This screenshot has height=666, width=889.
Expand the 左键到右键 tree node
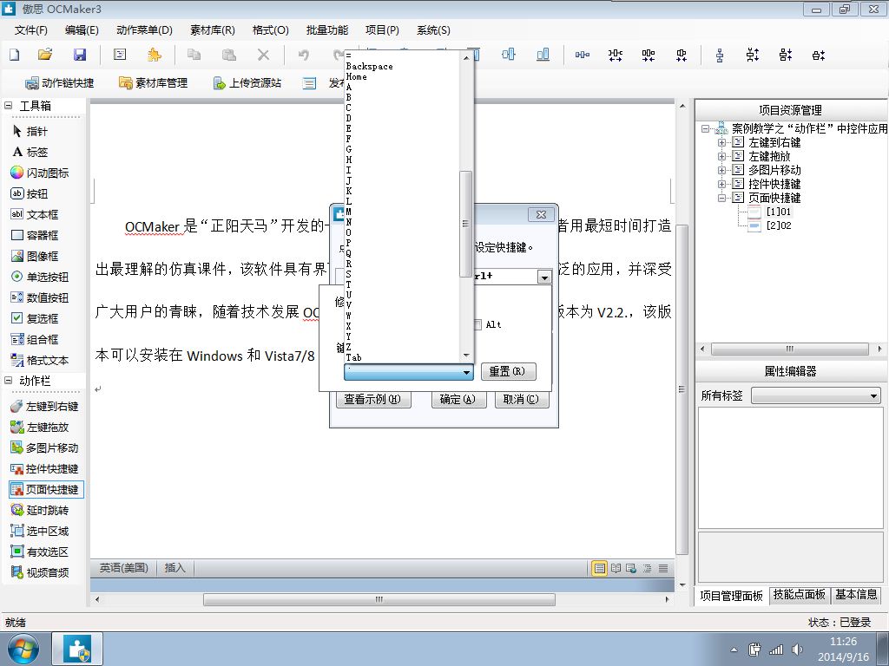pyautogui.click(x=721, y=143)
